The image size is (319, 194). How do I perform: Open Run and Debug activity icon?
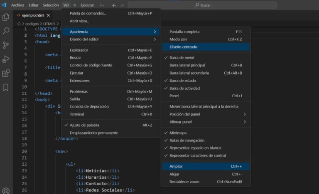[x=6, y=59]
